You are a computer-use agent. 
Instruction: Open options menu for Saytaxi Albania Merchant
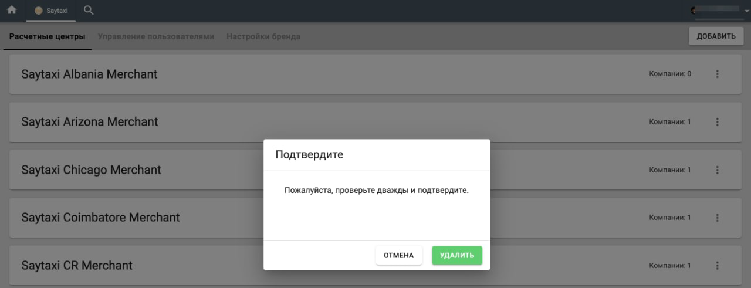(x=717, y=74)
